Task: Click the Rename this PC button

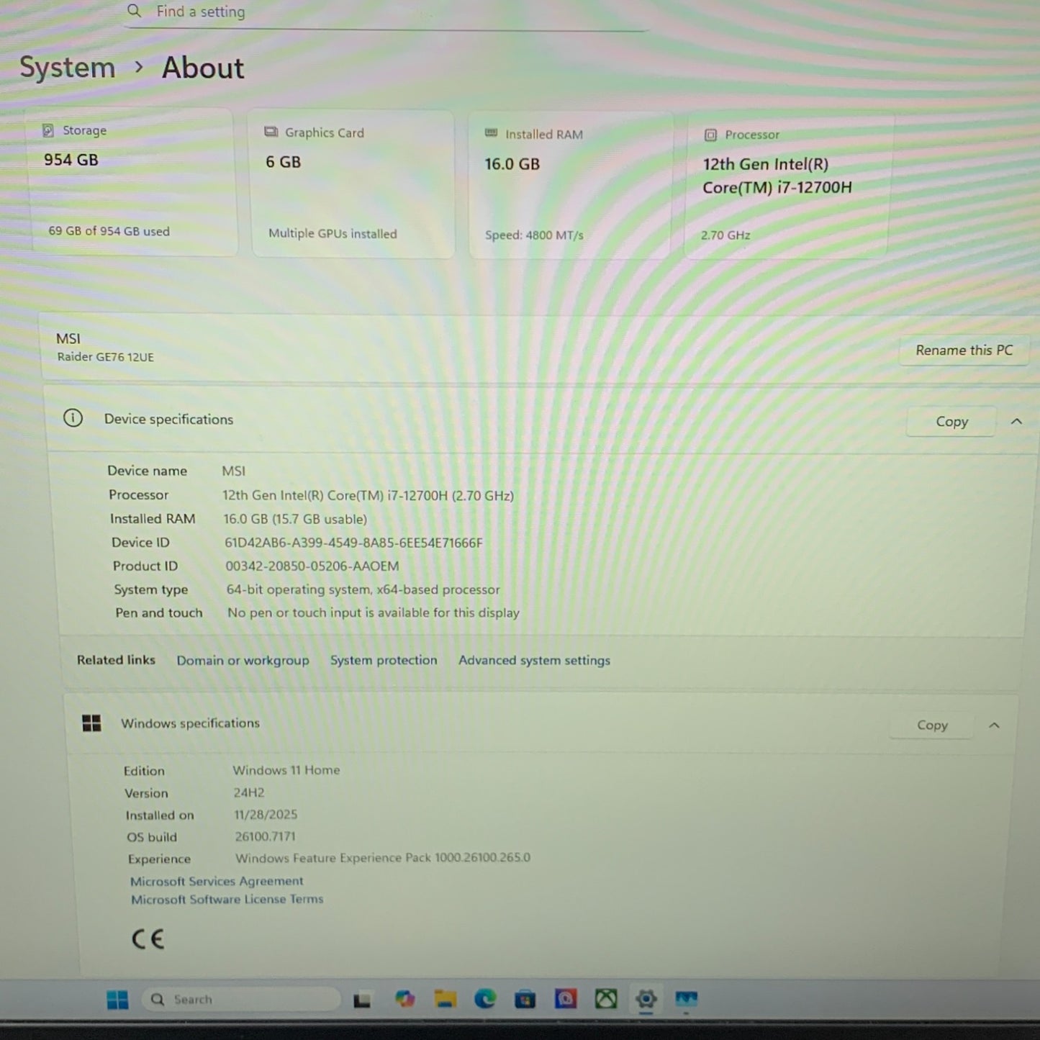Action: [x=964, y=351]
